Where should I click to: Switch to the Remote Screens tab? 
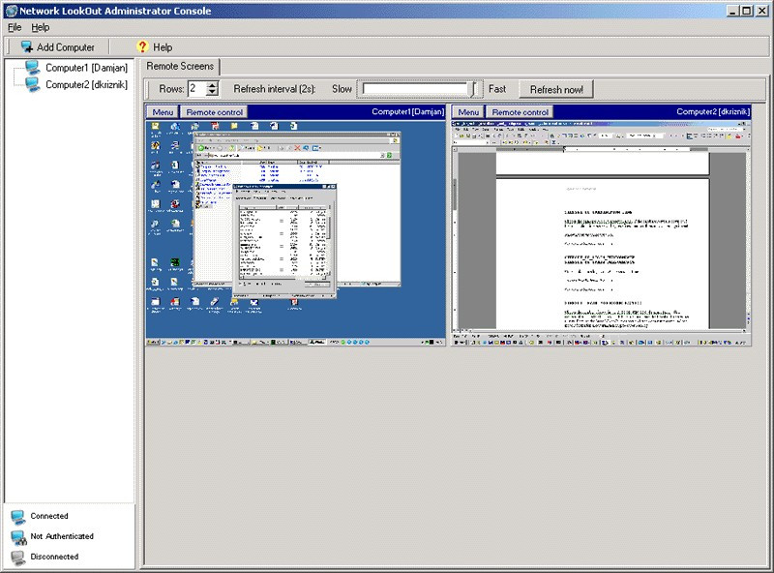pos(180,66)
